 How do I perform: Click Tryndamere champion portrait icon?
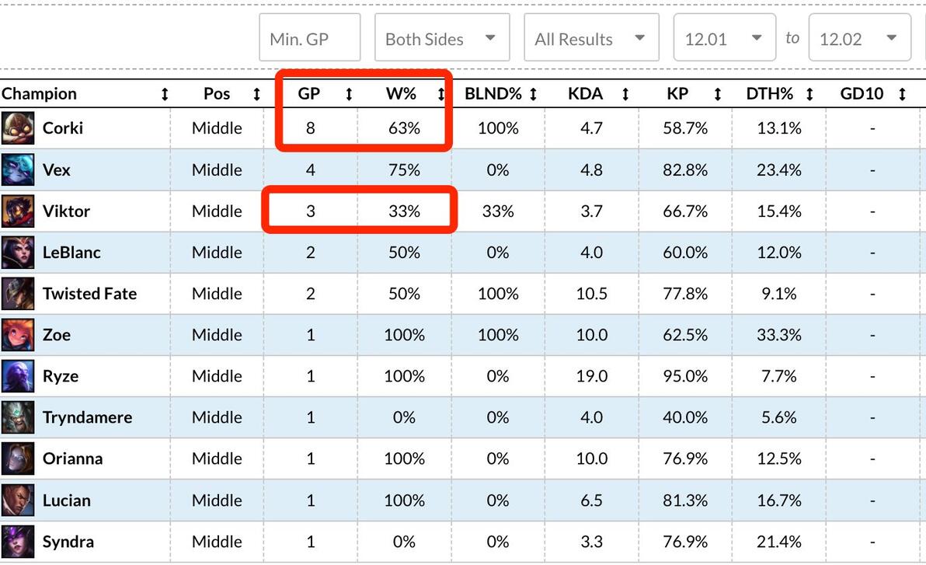17,417
